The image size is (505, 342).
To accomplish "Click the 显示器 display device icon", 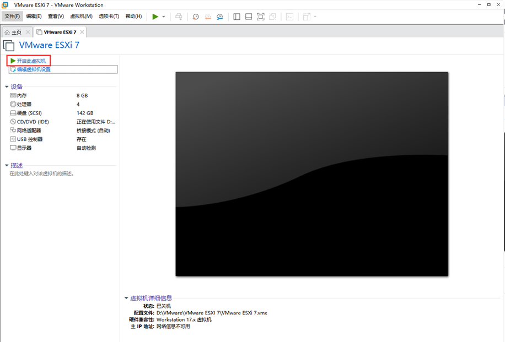I will click(x=13, y=148).
